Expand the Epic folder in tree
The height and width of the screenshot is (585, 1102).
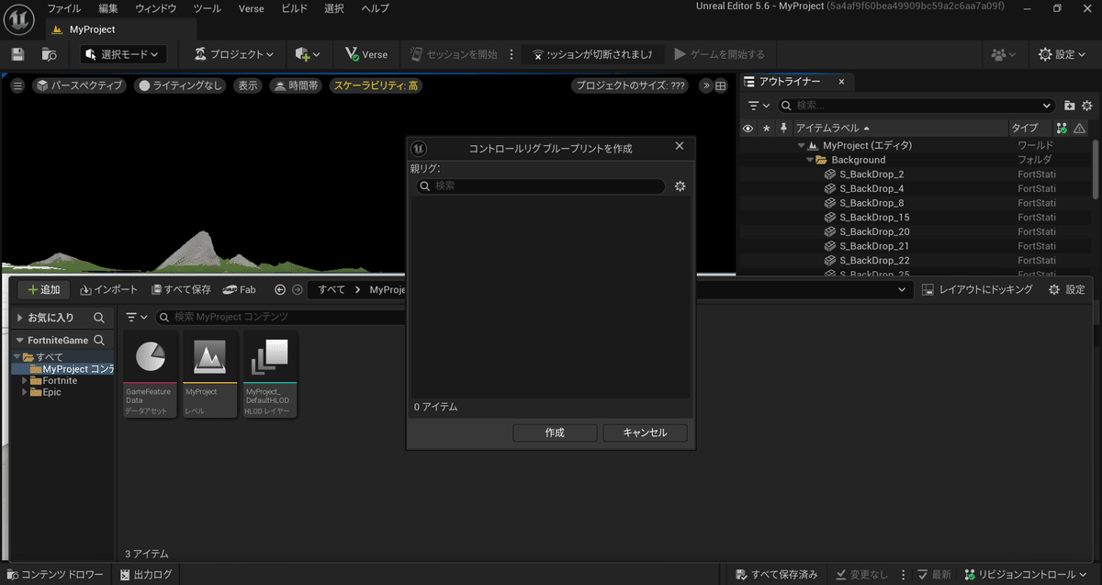tap(25, 392)
